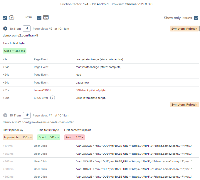Click the speedometer performance icon
Screen dimensions: 200x180
coord(11,18)
